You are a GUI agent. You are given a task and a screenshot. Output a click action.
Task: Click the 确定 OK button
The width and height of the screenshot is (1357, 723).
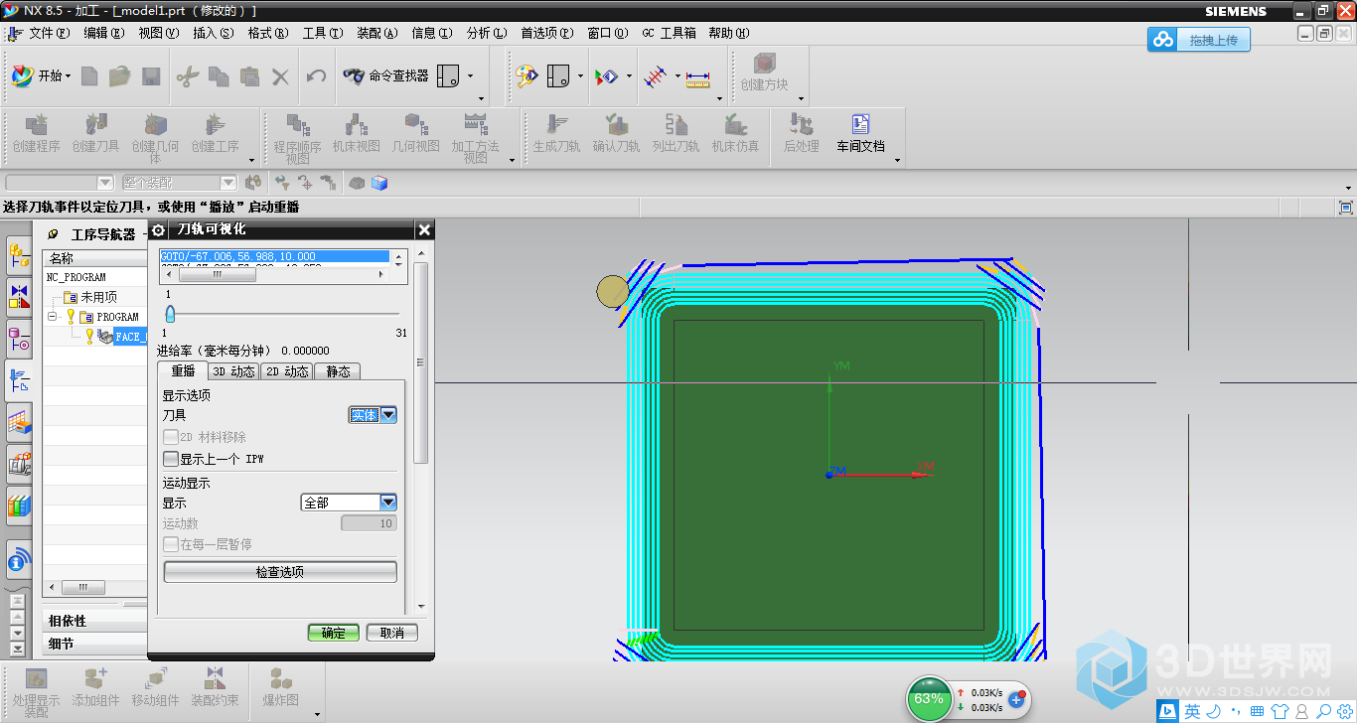(334, 633)
